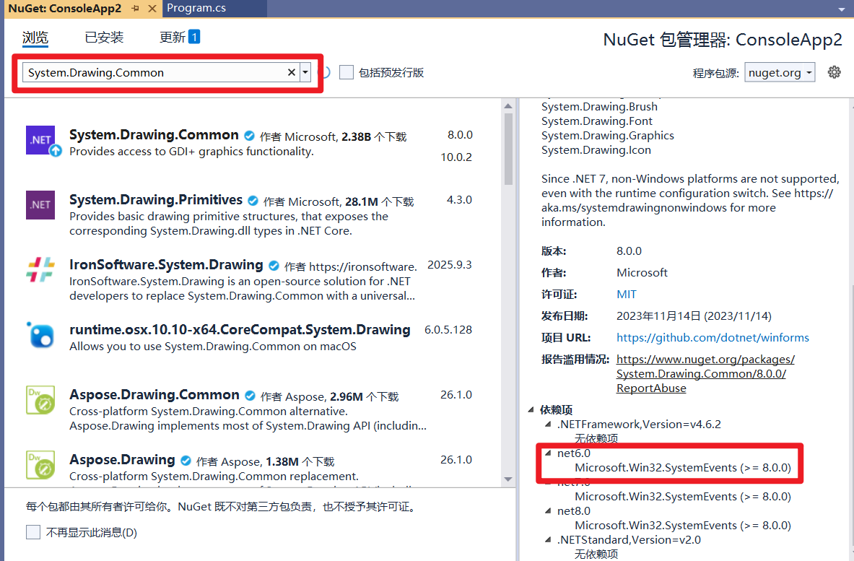Open ReportAbuse nuget.org link
The height and width of the screenshot is (561, 854).
click(705, 373)
